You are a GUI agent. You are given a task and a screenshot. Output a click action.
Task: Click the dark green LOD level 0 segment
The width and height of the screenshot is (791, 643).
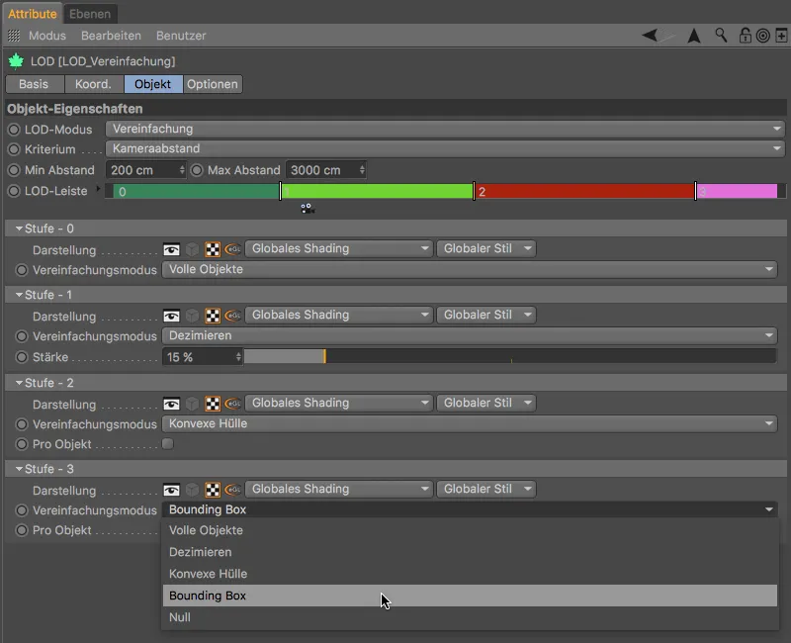[196, 191]
